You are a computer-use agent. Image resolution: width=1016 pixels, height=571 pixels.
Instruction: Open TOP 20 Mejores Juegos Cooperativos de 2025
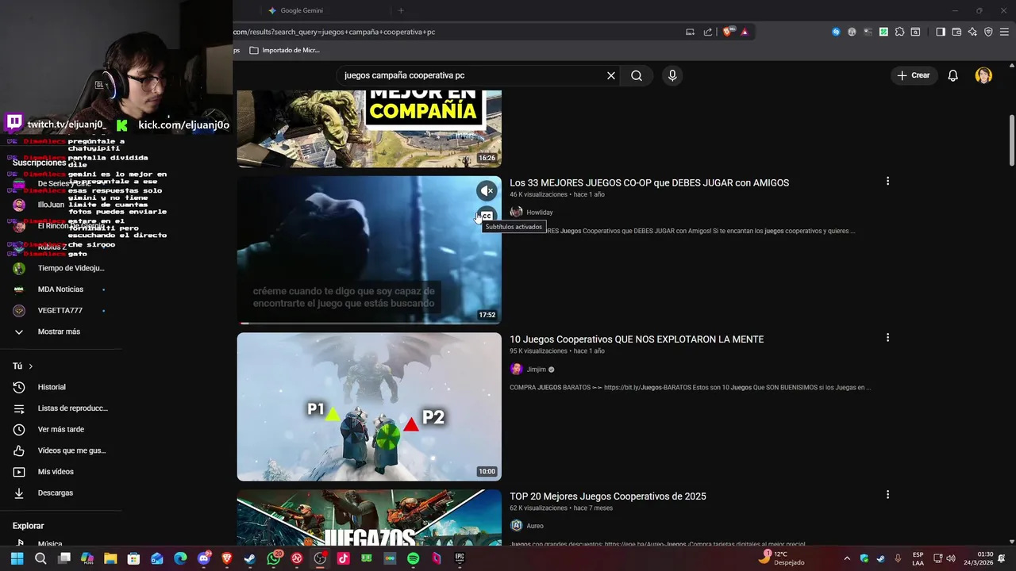tap(608, 496)
